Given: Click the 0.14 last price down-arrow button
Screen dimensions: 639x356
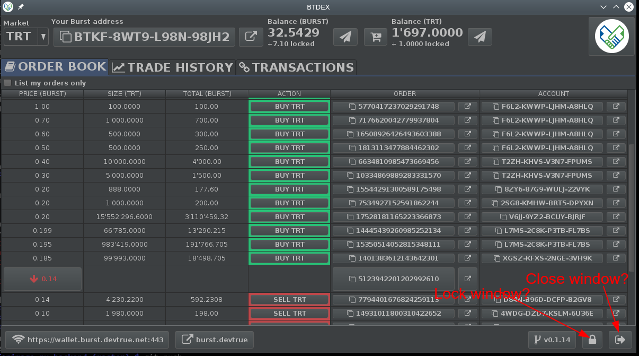Looking at the screenshot, I should (42, 279).
